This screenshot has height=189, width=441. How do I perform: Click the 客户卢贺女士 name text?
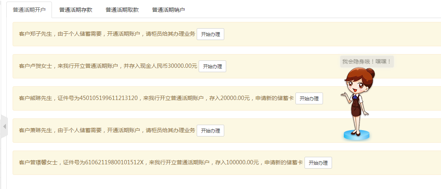tap(35, 66)
